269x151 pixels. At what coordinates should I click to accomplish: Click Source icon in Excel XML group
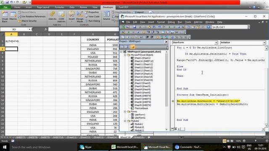coord(106,16)
